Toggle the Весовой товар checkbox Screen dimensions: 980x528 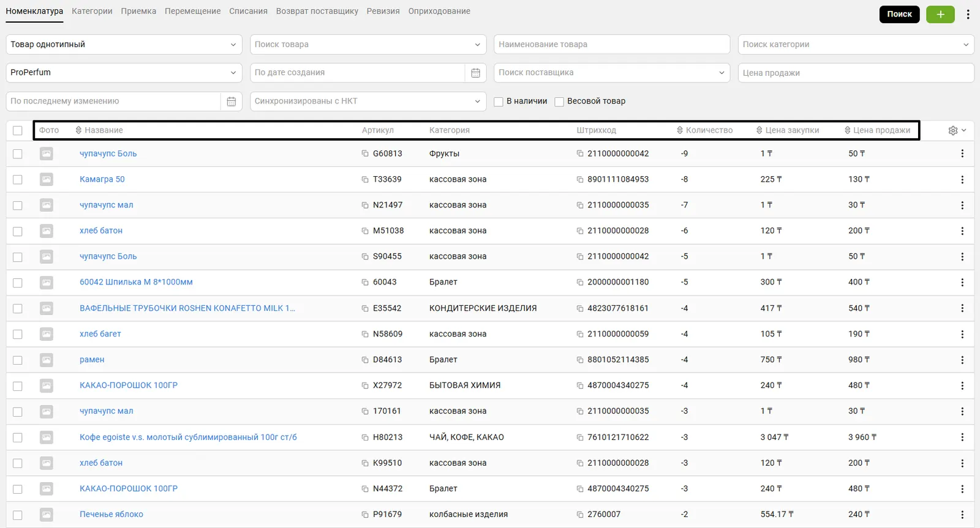[559, 102]
